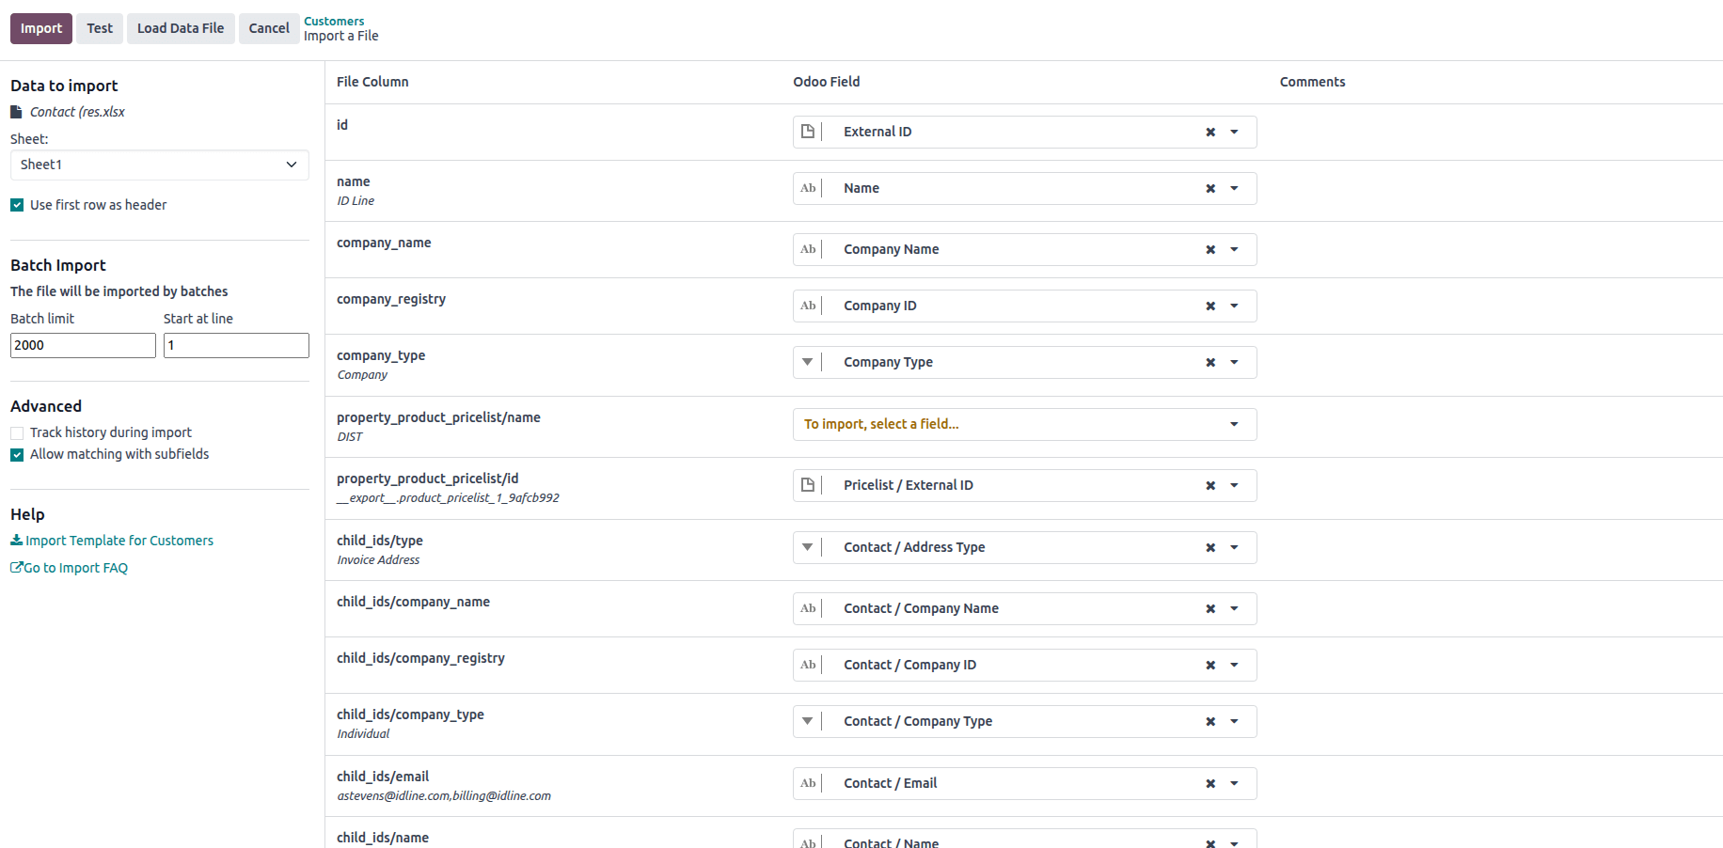Remove the Name field mapping
Screen dimensions: 1723x848
point(1210,189)
